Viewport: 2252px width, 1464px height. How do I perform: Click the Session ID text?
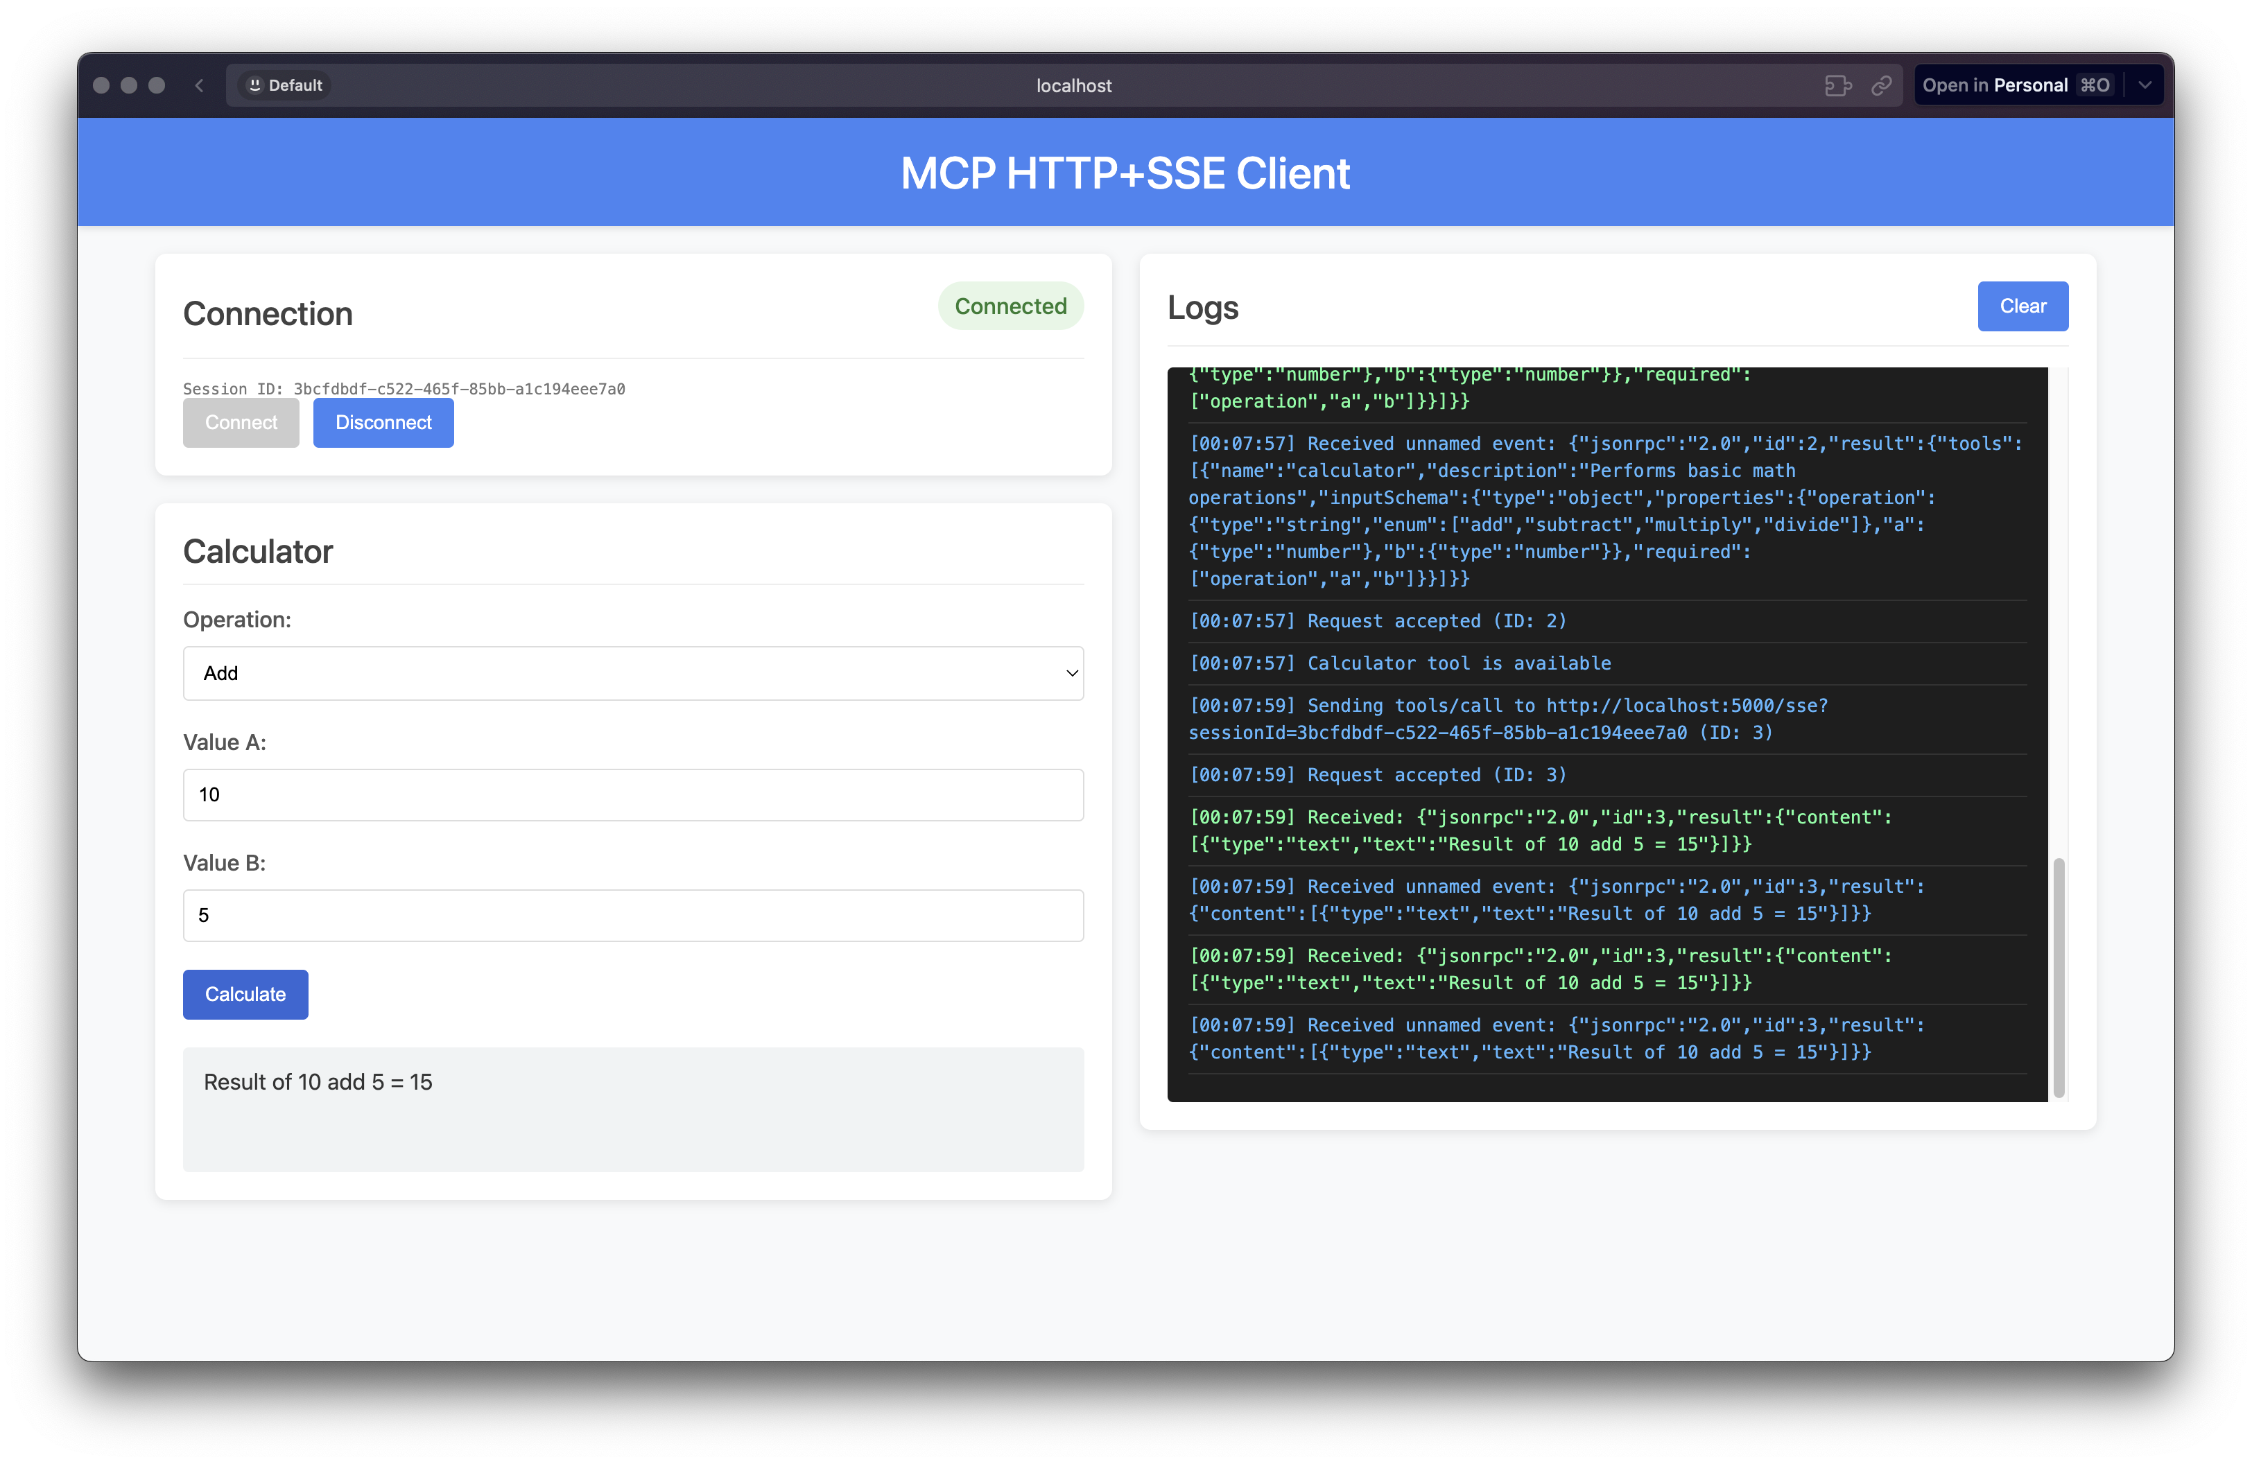(x=403, y=389)
